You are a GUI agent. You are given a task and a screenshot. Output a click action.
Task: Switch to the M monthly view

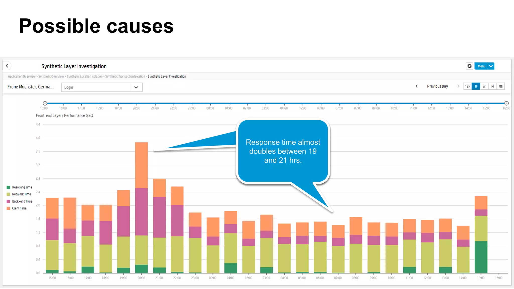pos(492,86)
